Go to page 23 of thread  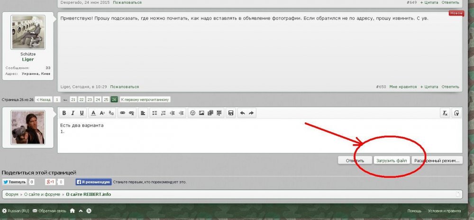click(90, 100)
